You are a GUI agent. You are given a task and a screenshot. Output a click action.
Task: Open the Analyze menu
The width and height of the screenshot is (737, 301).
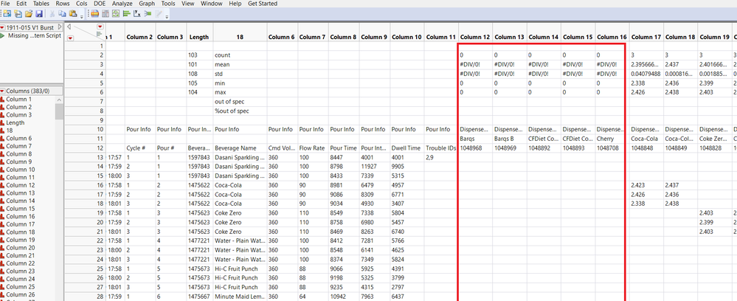pyautogui.click(x=122, y=3)
